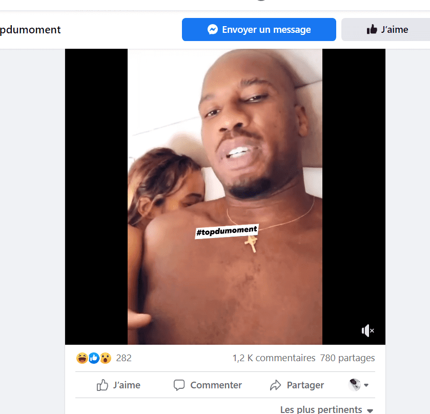Viewport: 430px width, 414px height.
Task: Click the Partager arrow icon
Action: (x=275, y=385)
